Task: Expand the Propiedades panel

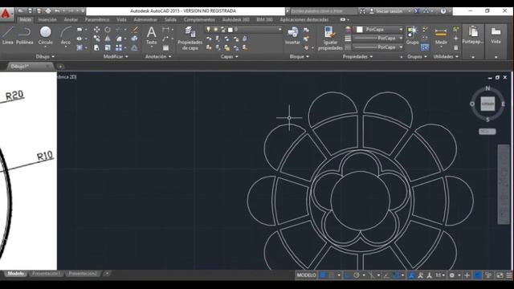Action: pyautogui.click(x=357, y=56)
